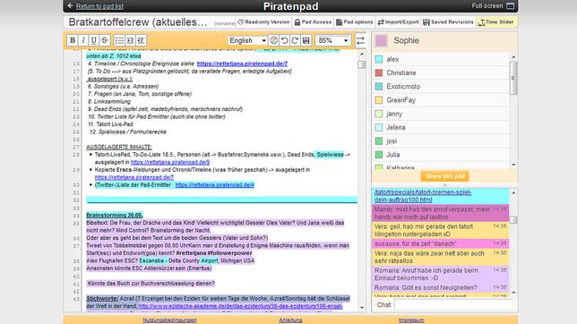Toggle bold formatting button
577x324 pixels.
(73, 40)
